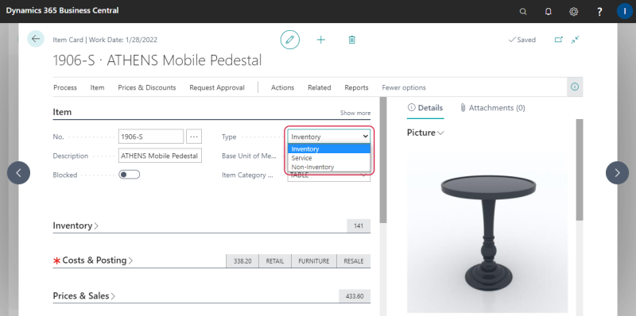The width and height of the screenshot is (636, 316).
Task: Toggle the Blocked switch
Action: [x=129, y=175]
